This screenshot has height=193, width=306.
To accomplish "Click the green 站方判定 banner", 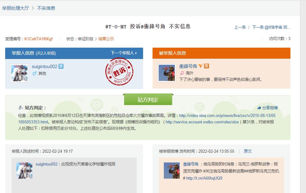I will click(x=148, y=100).
